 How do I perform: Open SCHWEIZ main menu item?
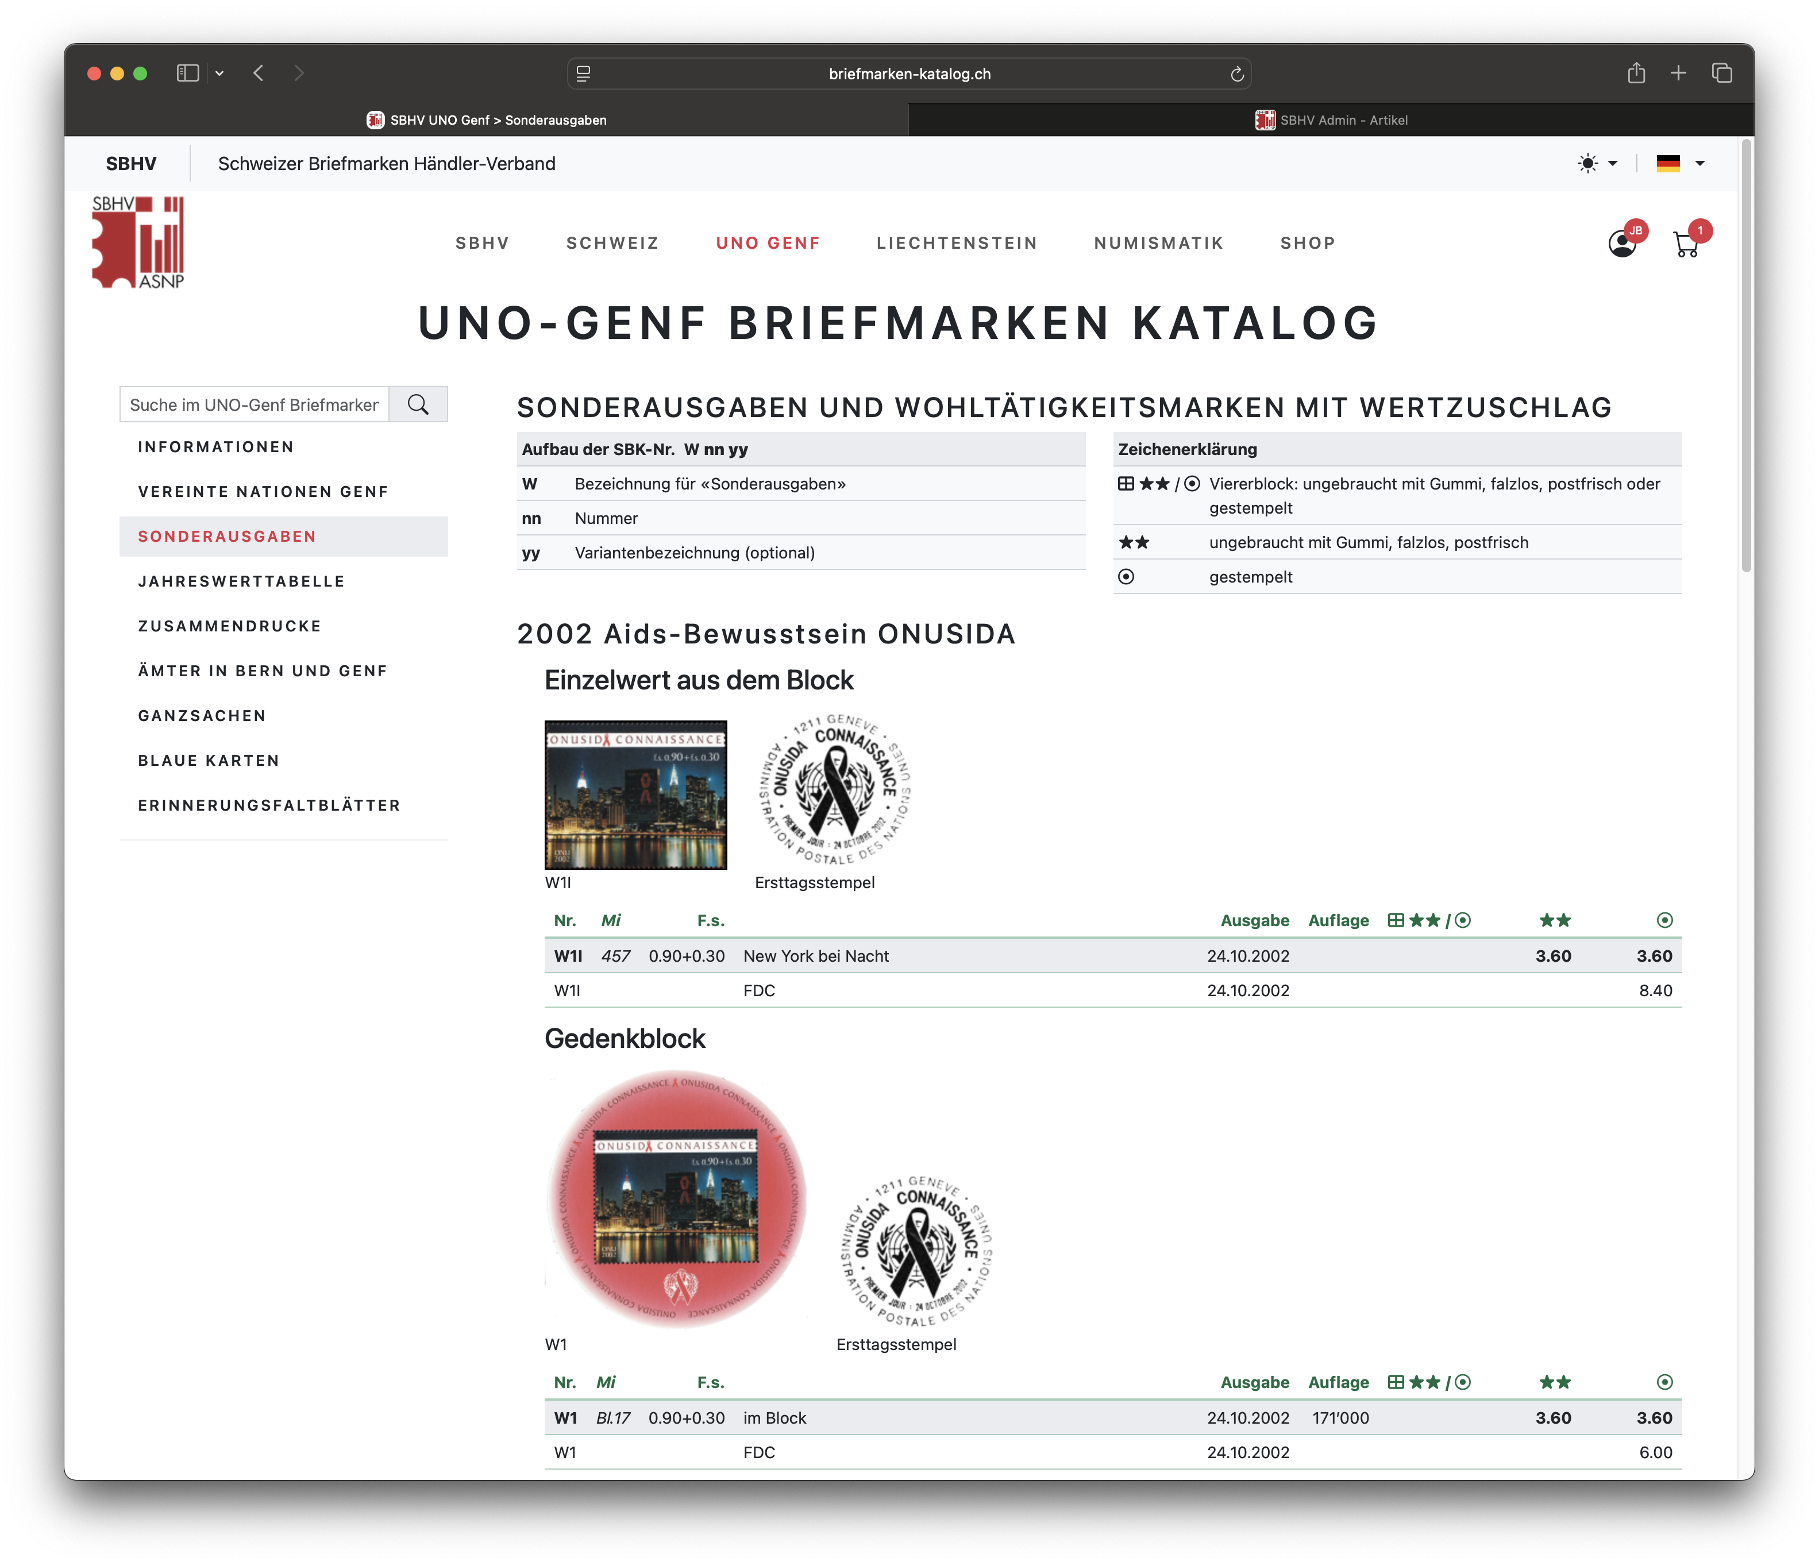click(x=612, y=243)
